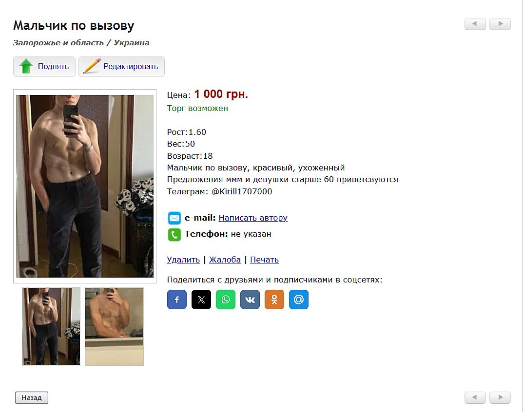Viewport: 523px width, 412px height.
Task: Go to the previous listing using the top left arrow
Action: tap(475, 24)
